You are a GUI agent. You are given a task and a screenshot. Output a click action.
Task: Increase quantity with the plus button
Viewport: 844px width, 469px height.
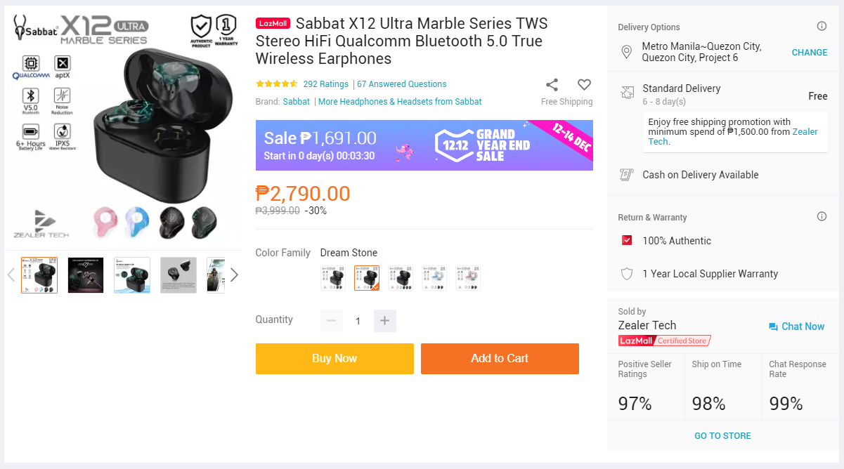[384, 321]
